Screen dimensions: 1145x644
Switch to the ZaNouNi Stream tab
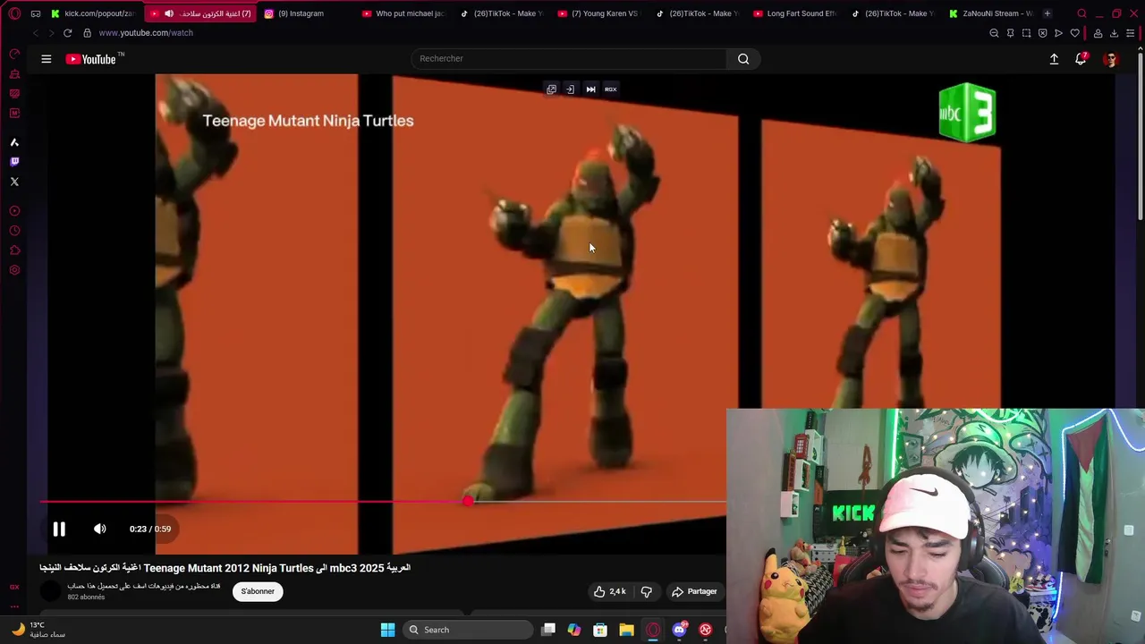[x=990, y=13]
